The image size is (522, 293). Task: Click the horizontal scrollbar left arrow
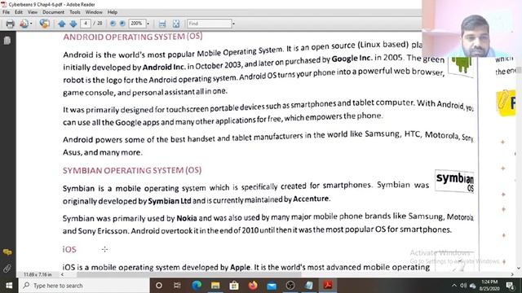[62, 274]
